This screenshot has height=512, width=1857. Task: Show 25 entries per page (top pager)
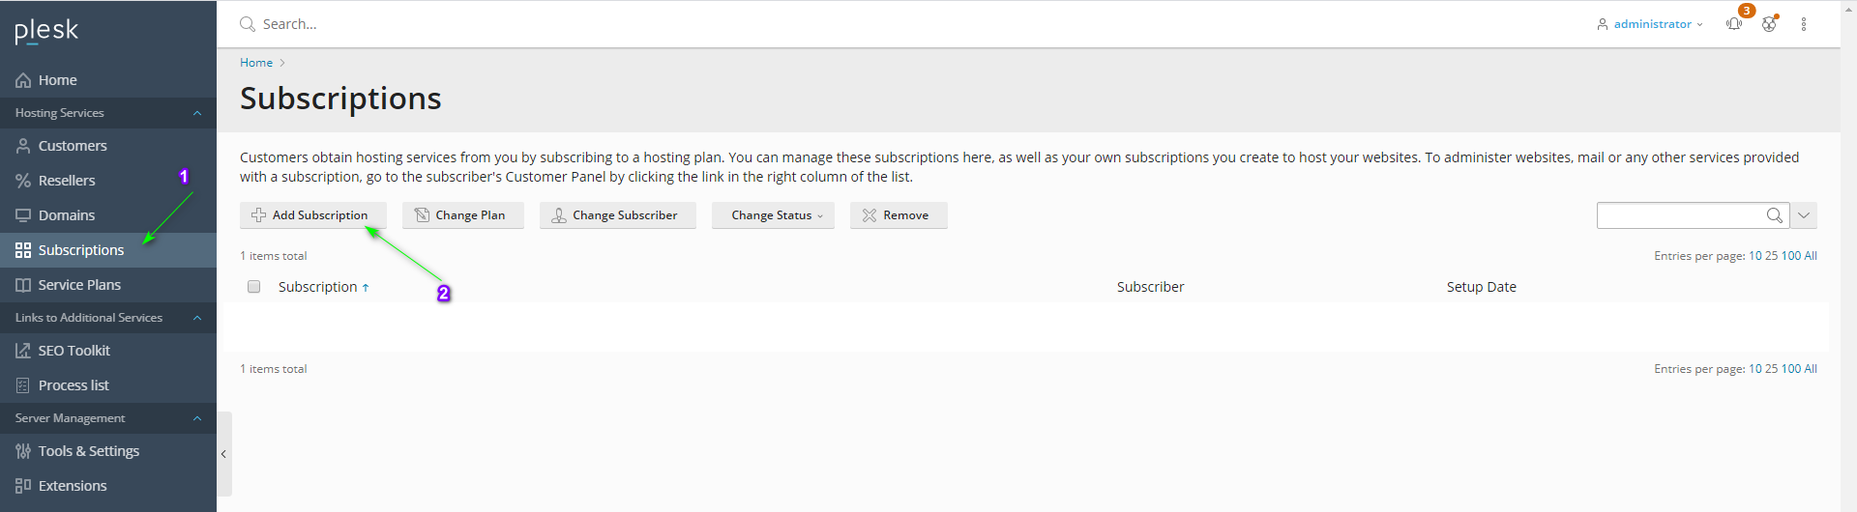tap(1772, 256)
